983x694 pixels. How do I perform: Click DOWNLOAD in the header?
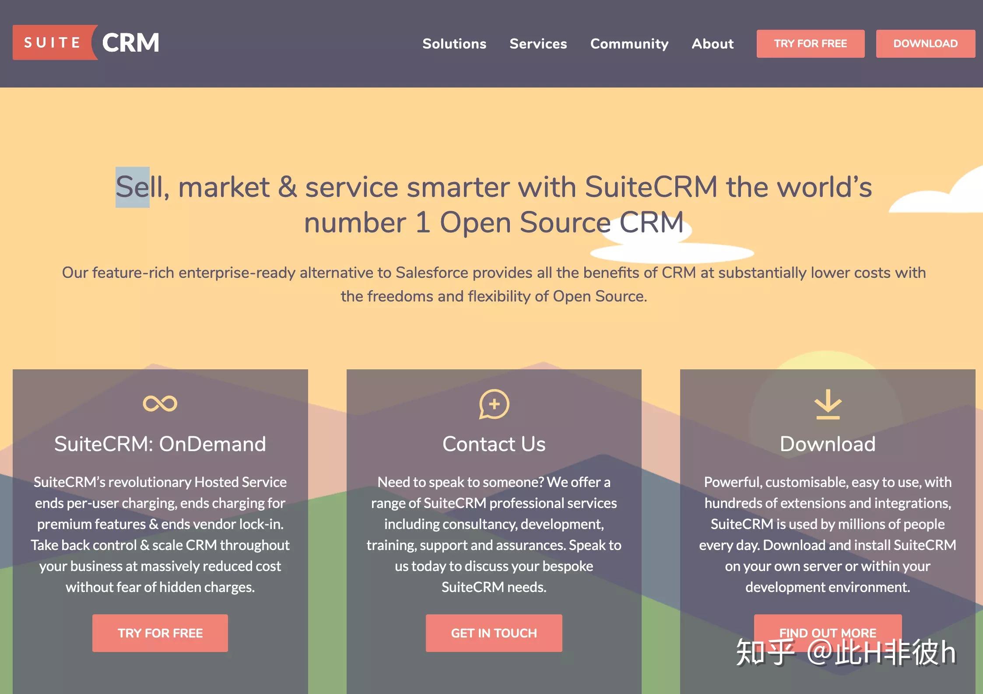coord(925,43)
